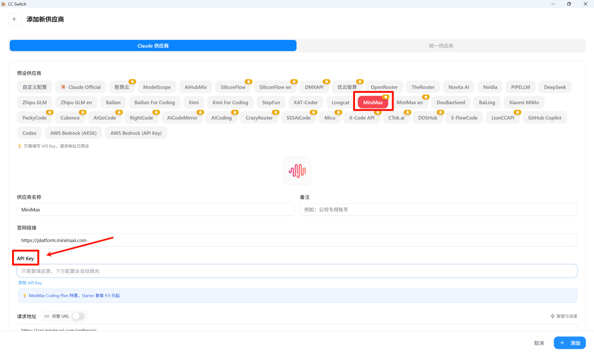Pick the BaiLing preset
The width and height of the screenshot is (594, 353).
click(487, 103)
